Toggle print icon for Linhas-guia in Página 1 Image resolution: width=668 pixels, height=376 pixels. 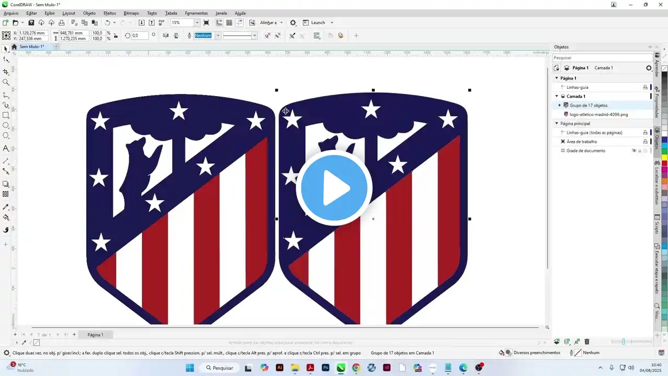pos(645,87)
